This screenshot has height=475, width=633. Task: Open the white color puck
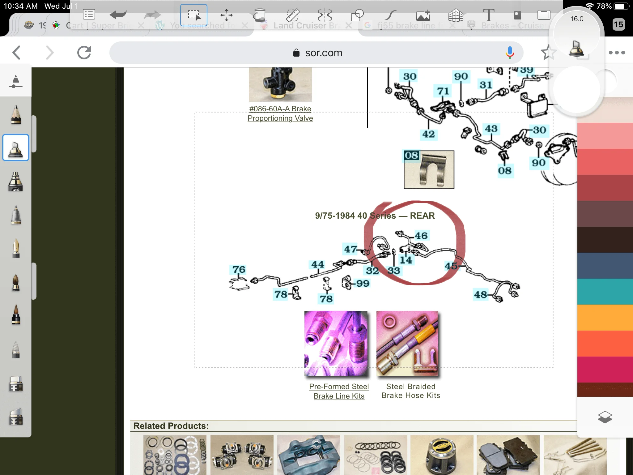pyautogui.click(x=577, y=90)
